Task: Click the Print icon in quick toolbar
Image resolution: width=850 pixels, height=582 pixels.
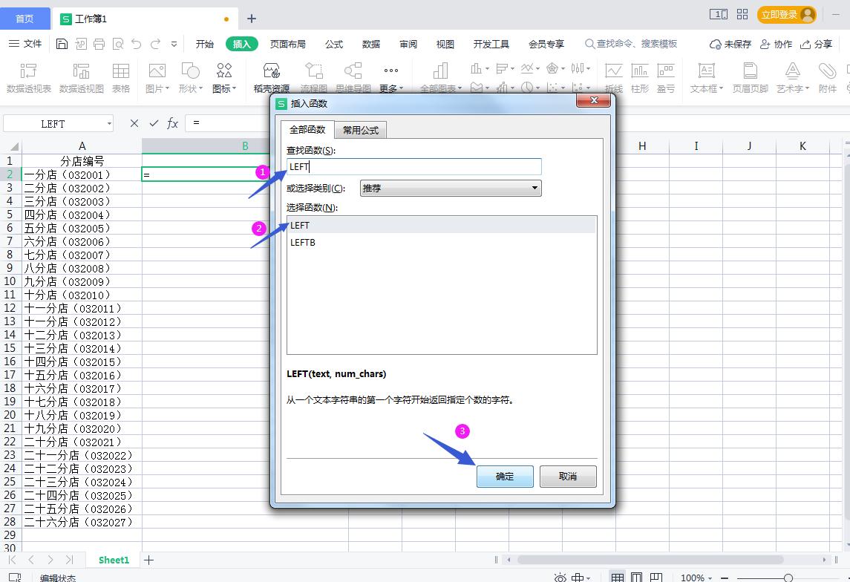Action: [99, 44]
